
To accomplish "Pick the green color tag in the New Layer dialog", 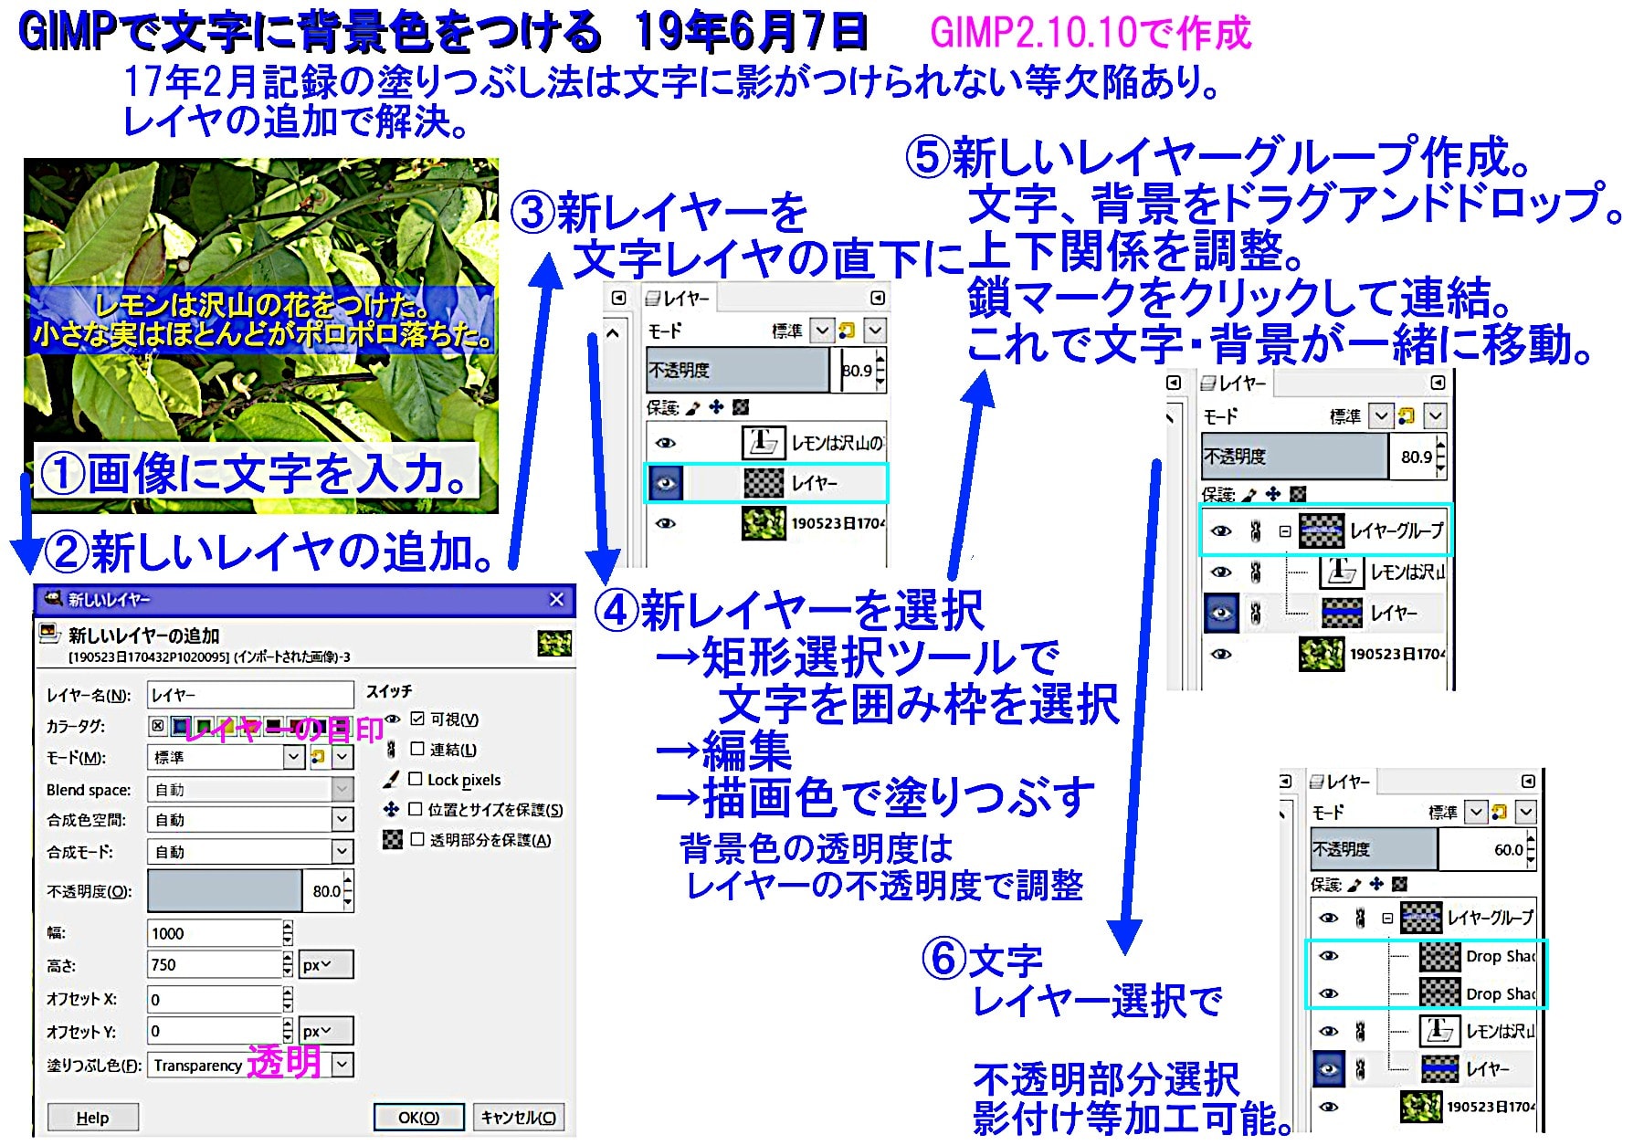I will coord(205,727).
